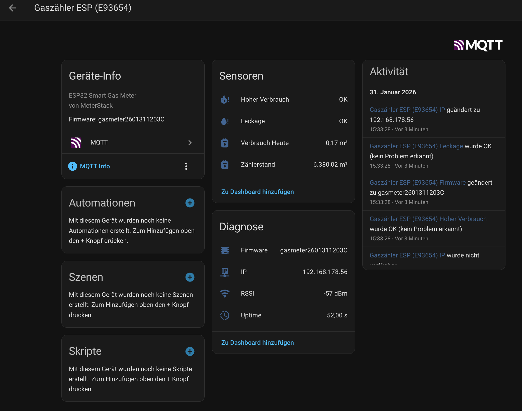Click the Leckage water drop icon
The height and width of the screenshot is (411, 522).
coord(225,121)
